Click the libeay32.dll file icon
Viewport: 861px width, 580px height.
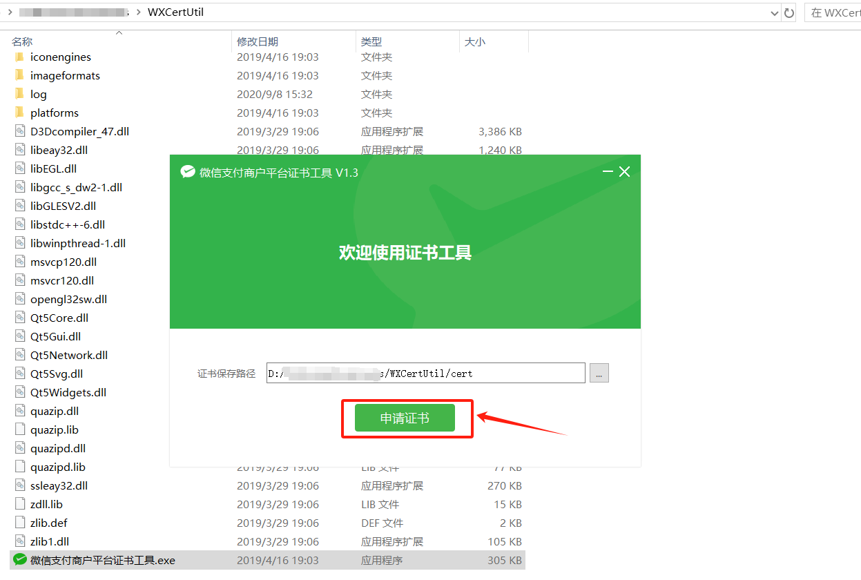[19, 150]
